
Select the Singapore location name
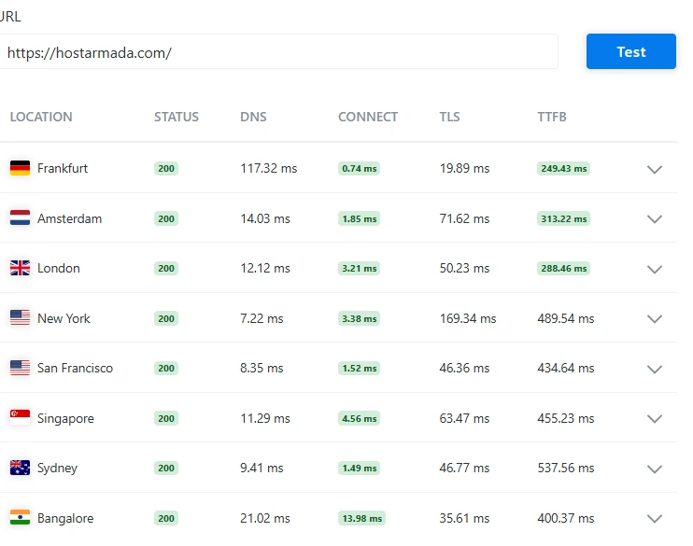(65, 418)
